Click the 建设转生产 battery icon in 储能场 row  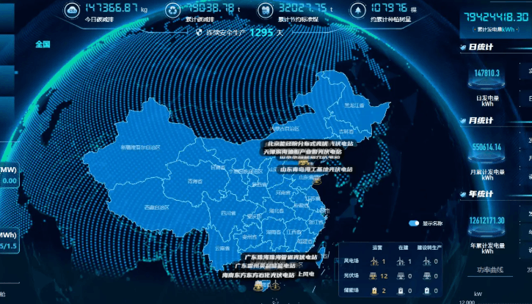click(427, 291)
